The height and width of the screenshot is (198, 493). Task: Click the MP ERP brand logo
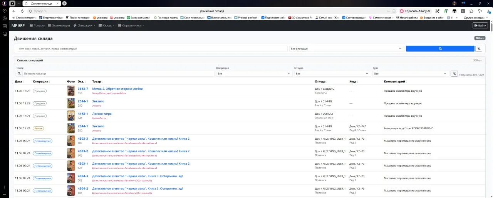click(x=18, y=25)
